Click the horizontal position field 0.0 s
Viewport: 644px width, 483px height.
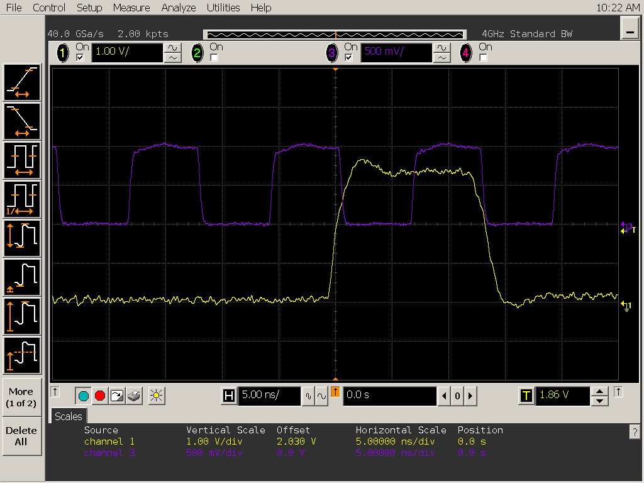(389, 396)
